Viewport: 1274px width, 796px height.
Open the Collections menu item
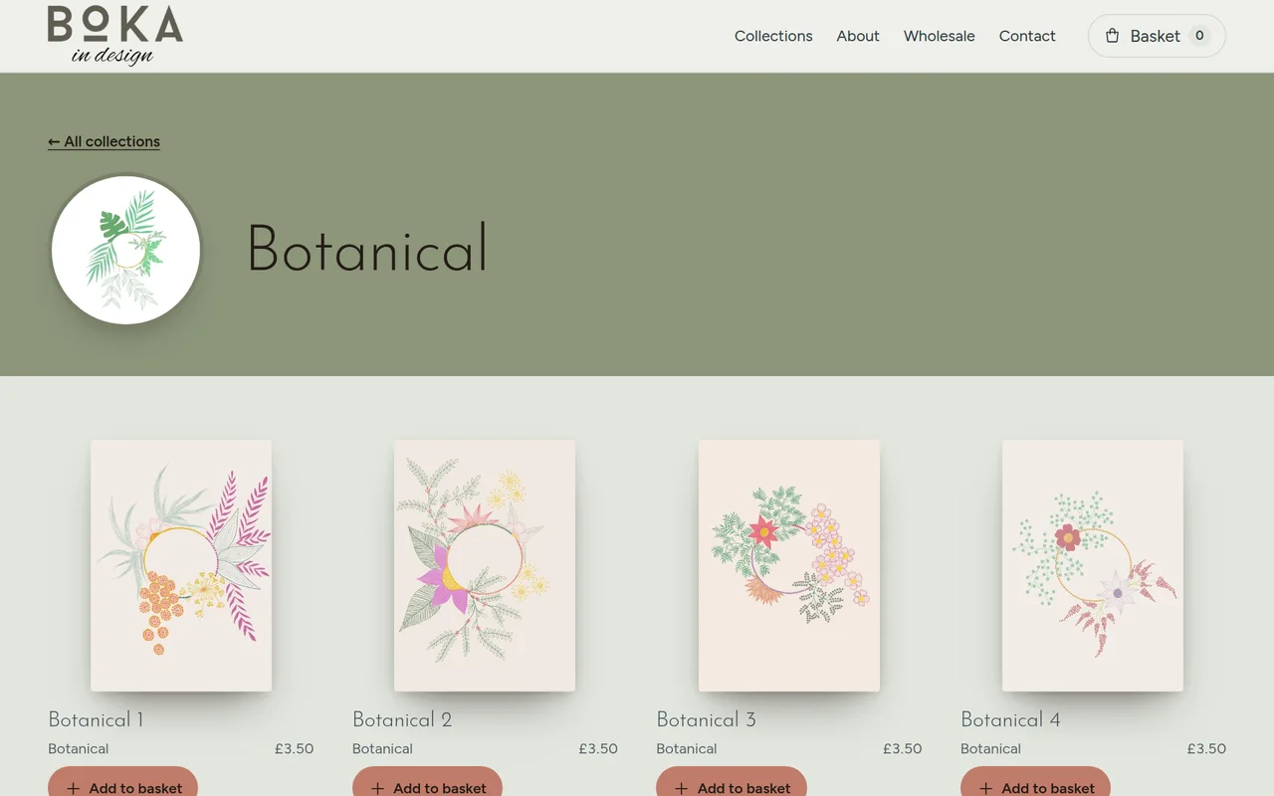[773, 36]
